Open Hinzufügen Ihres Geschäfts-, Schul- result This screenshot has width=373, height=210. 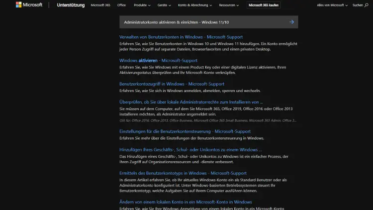click(190, 149)
